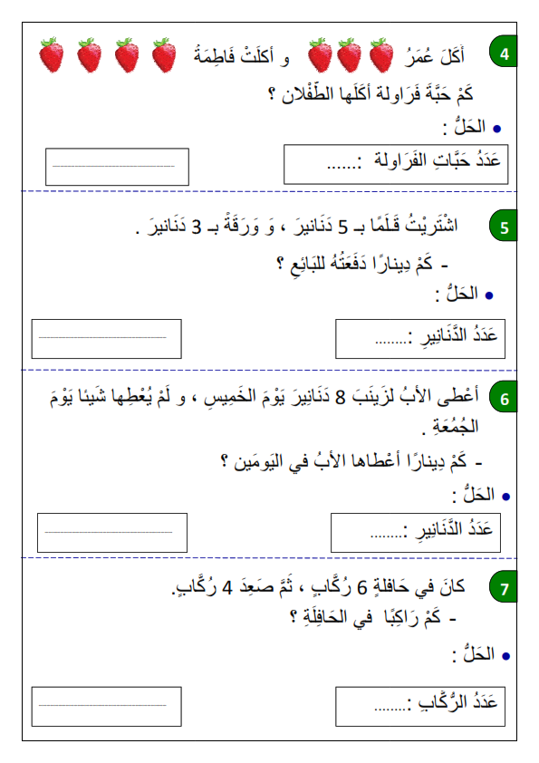Click the green number 4 badge
Screen dimensions: 539x763
pyautogui.click(x=503, y=53)
